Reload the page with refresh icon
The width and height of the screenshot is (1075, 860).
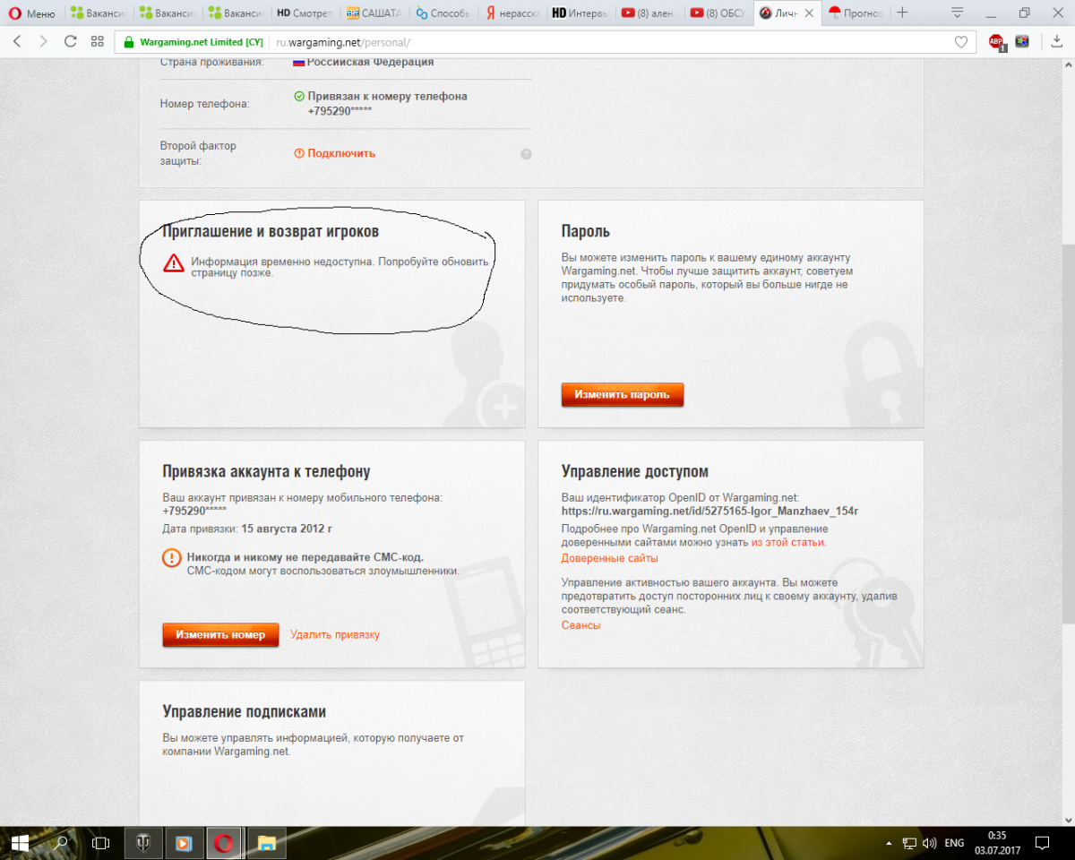pos(70,42)
